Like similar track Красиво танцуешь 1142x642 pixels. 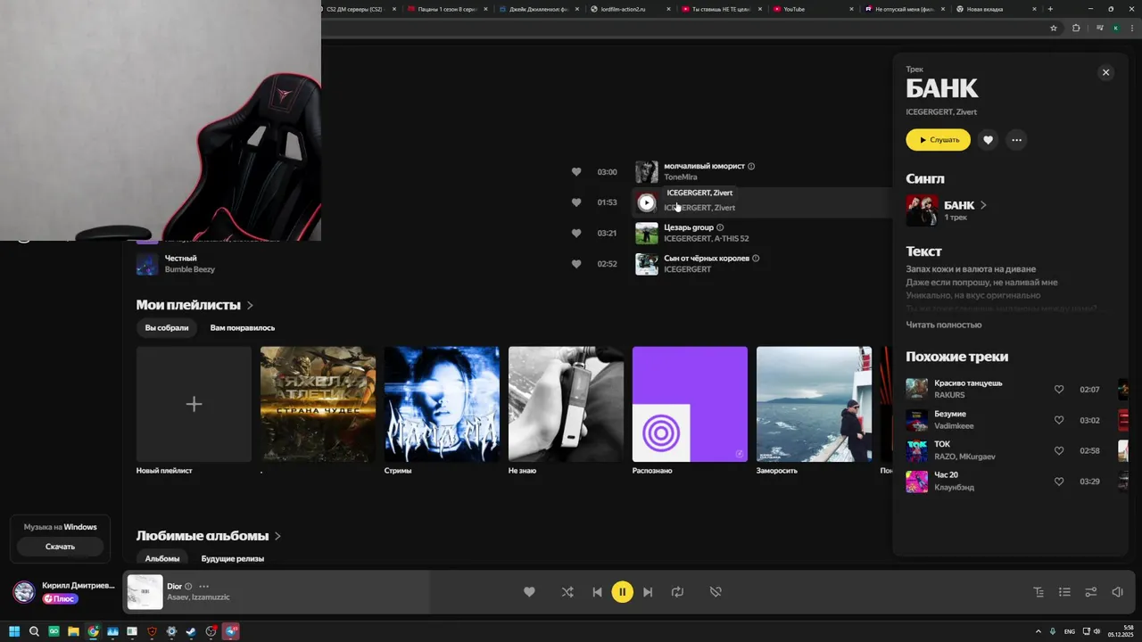(x=1059, y=390)
